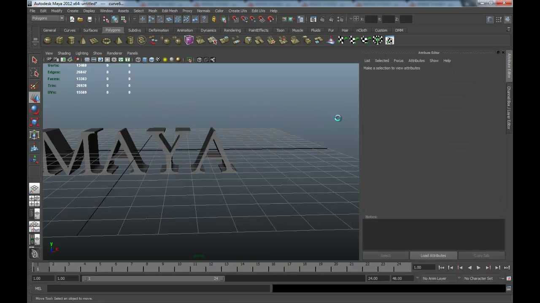This screenshot has height=303, width=540.
Task: Open the viewport Shading menu
Action: tap(64, 53)
